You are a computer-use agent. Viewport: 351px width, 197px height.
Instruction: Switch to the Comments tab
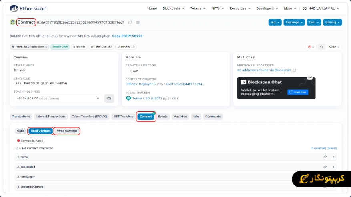(213, 117)
